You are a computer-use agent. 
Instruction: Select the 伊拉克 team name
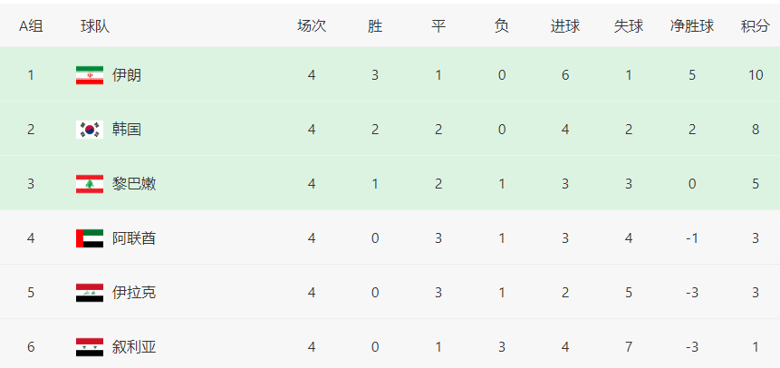click(134, 293)
